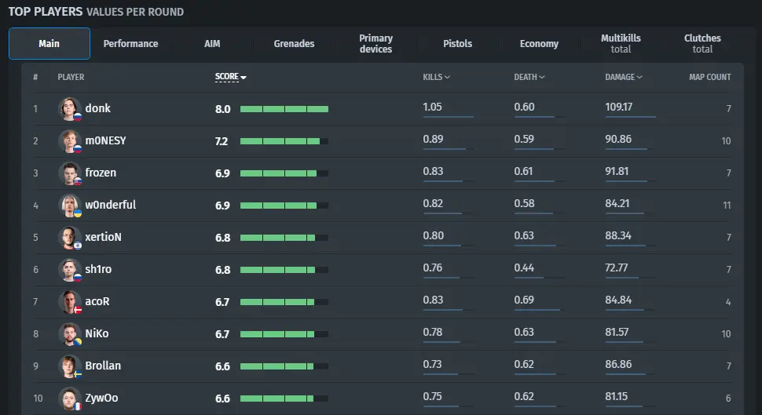Open player profile link xertioN
This screenshot has height=415, width=762.
(103, 237)
